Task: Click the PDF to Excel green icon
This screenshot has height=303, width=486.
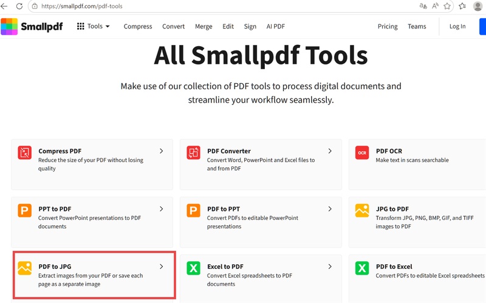Action: coord(362,268)
